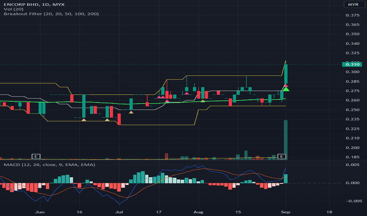Screen dimensions: 367x216
Task: Click the Sep date axis label
Action: (285, 212)
